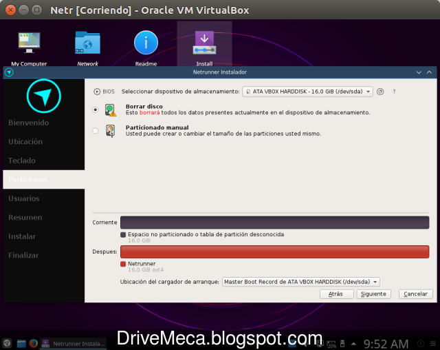This screenshot has height=350, width=440.
Task: Collapse installer window using down chevron
Action: 419,72
